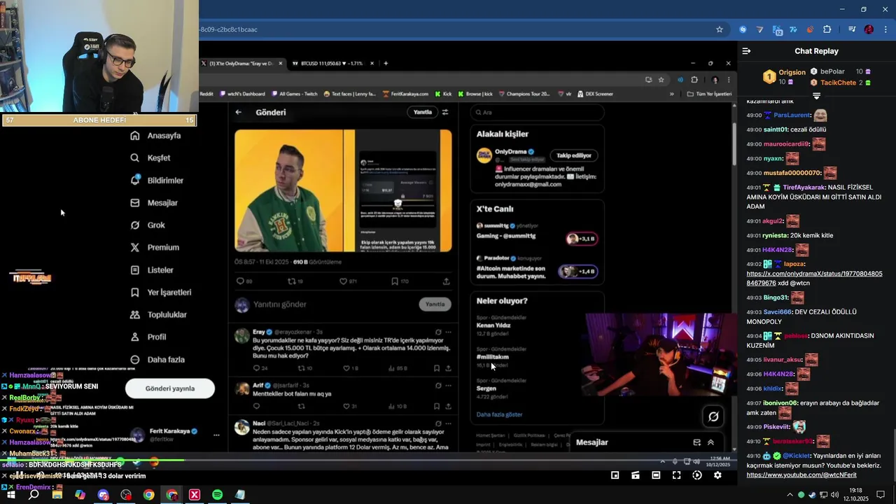The image size is (896, 504).
Task: Open the new tab plus button
Action: tap(386, 63)
